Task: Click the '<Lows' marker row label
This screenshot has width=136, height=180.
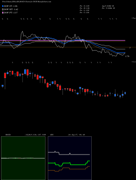Action: [x=134, y=62]
